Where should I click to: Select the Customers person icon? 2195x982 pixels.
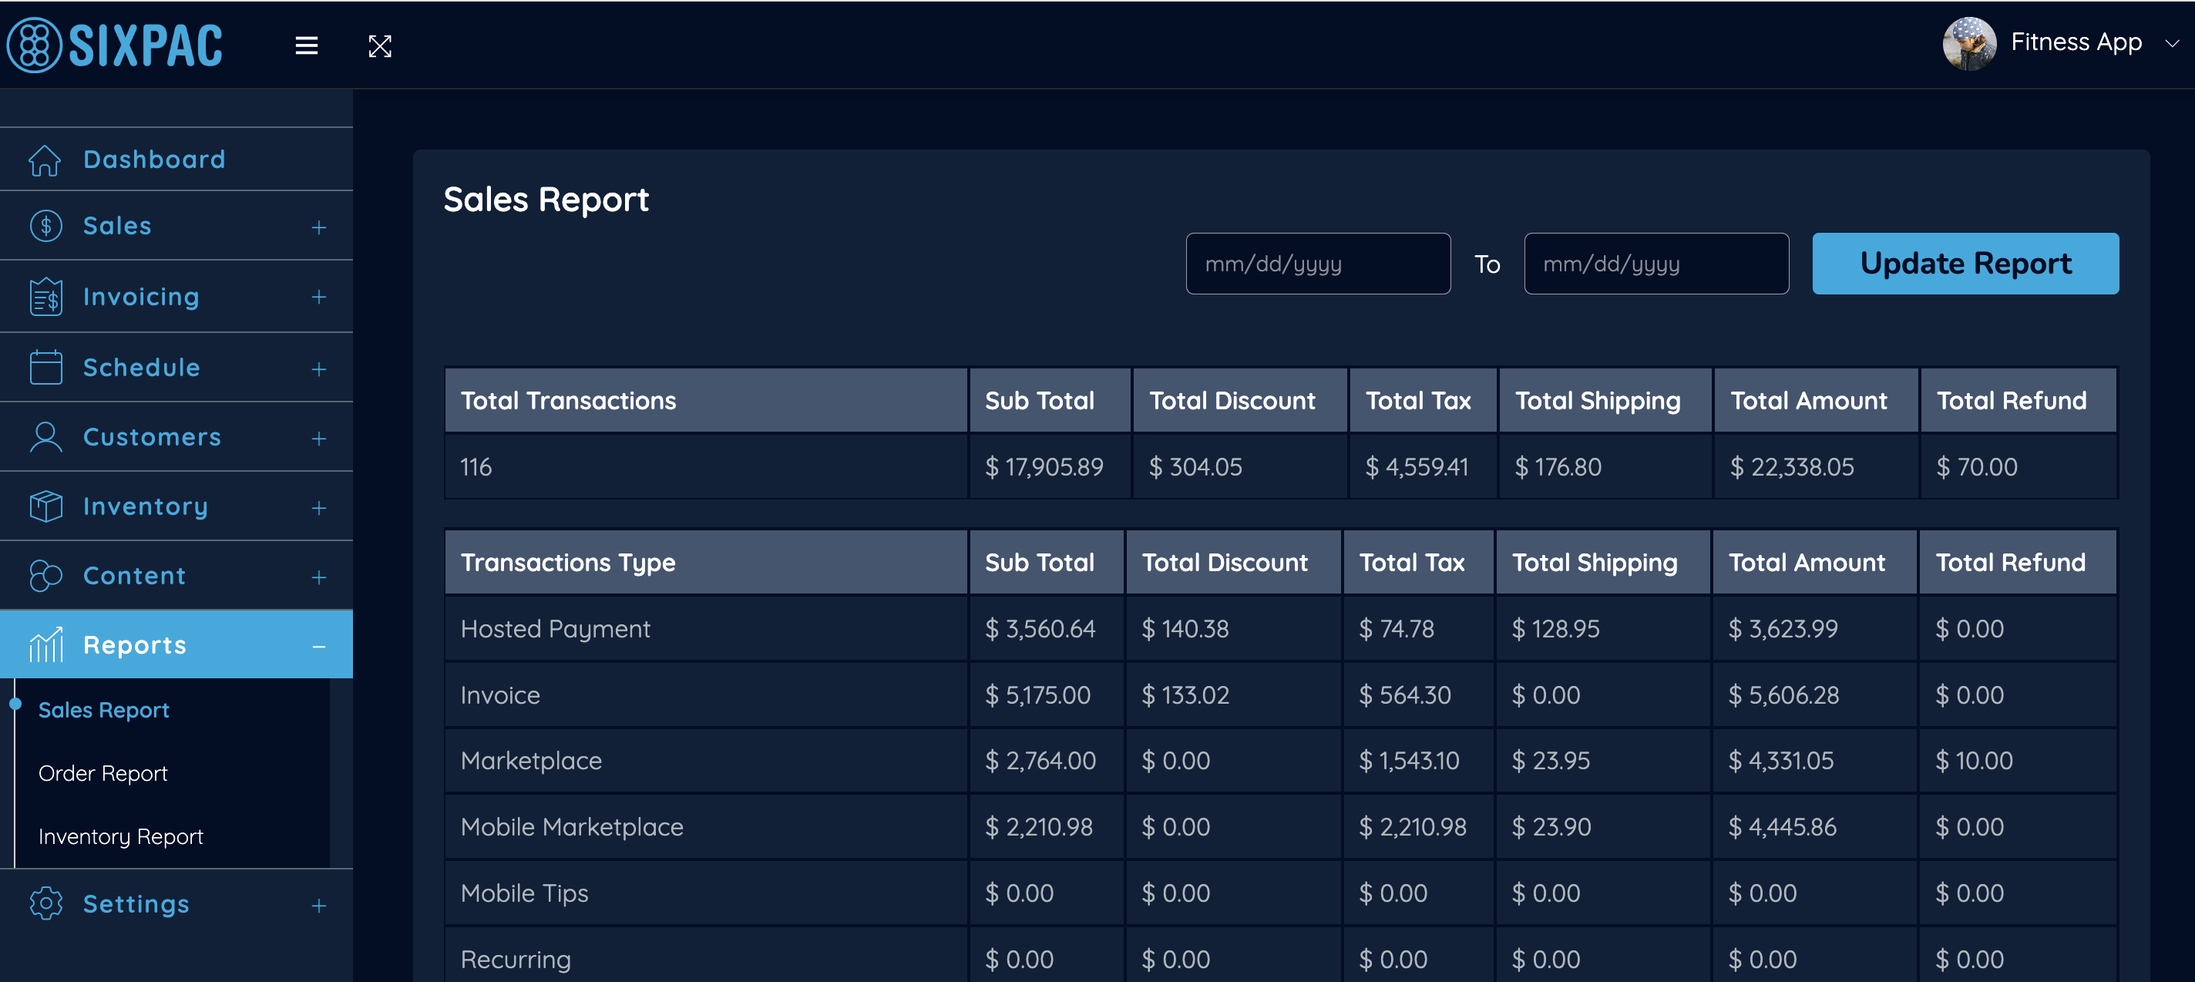(45, 436)
